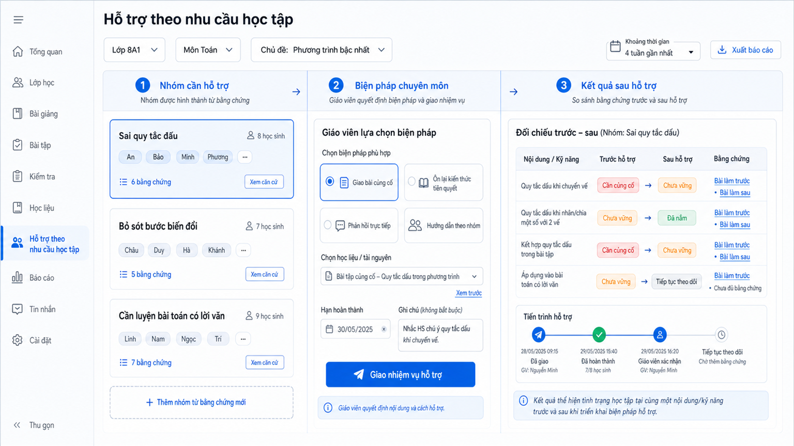Click the arrow before Kết quả sau hỗ trợ

coord(513,92)
